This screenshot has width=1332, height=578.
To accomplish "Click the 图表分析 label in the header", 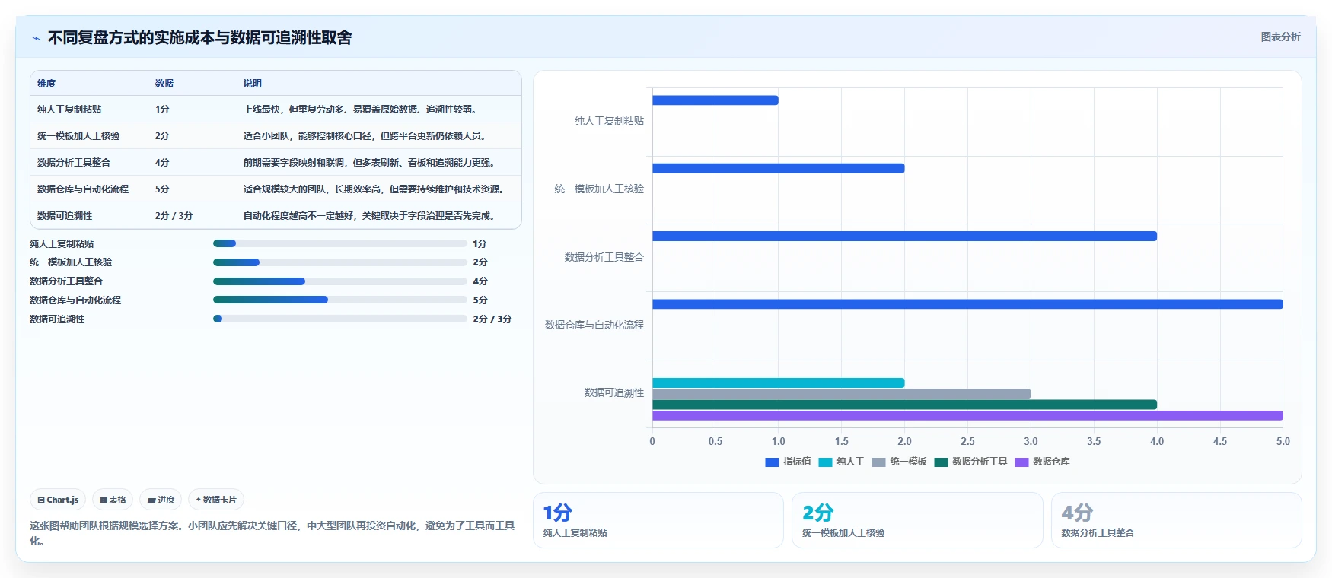I will click(1280, 37).
